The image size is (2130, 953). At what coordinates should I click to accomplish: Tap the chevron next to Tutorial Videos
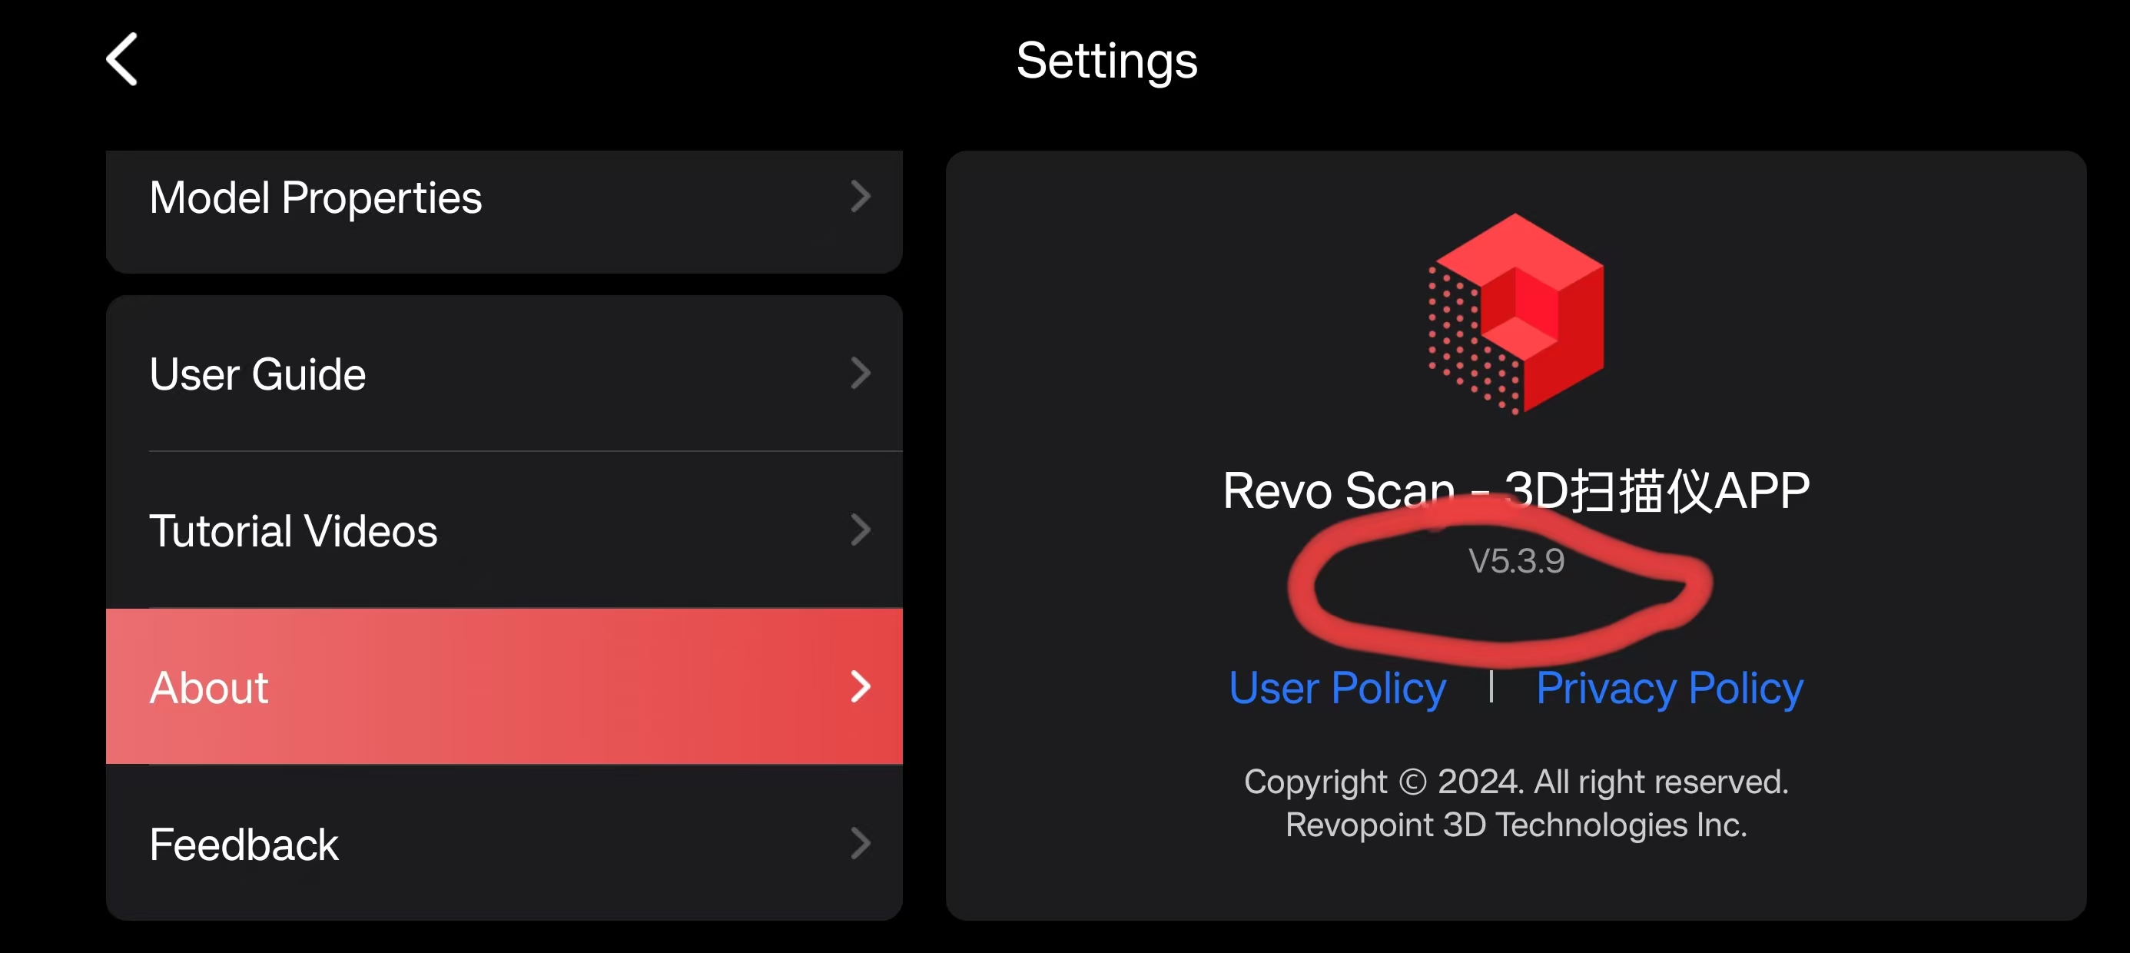(860, 530)
